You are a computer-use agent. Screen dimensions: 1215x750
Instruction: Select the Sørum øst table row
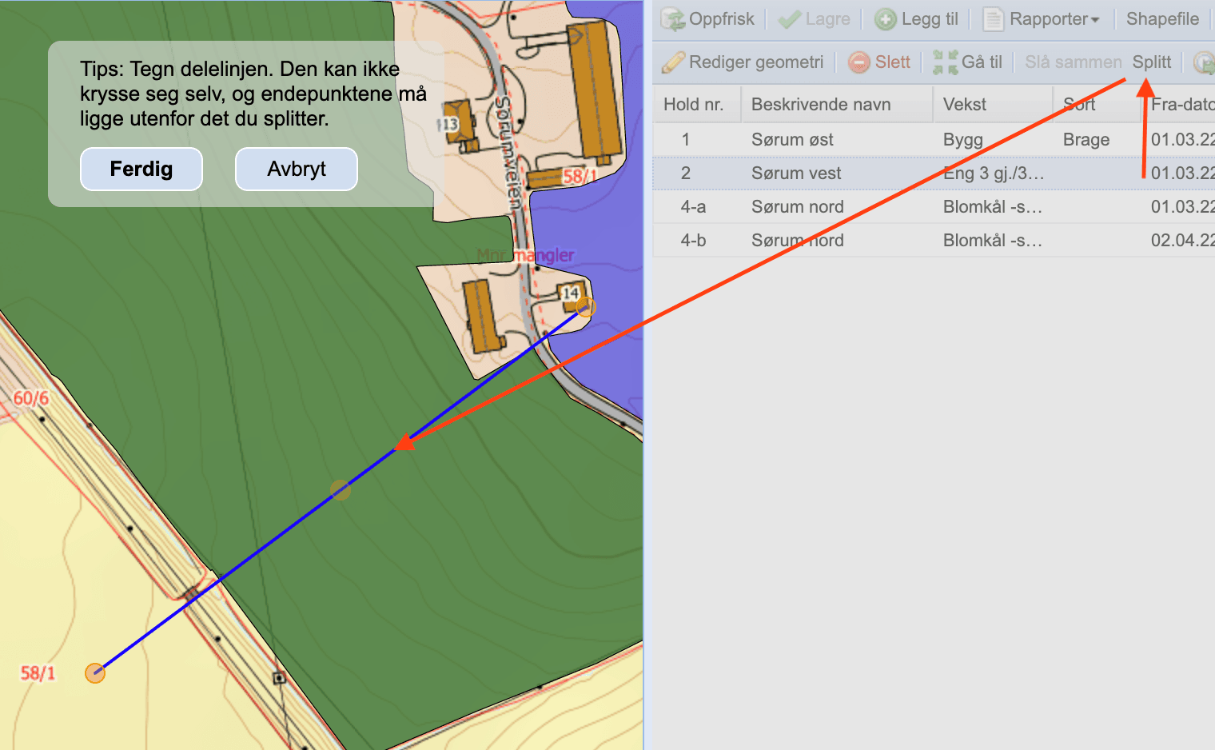click(x=934, y=140)
